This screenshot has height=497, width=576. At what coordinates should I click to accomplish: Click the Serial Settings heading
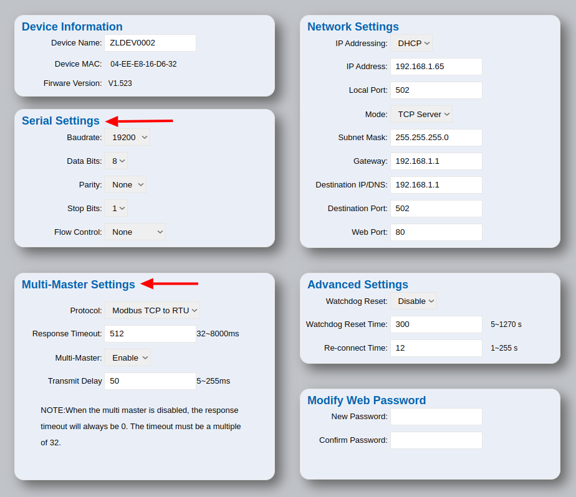(60, 121)
